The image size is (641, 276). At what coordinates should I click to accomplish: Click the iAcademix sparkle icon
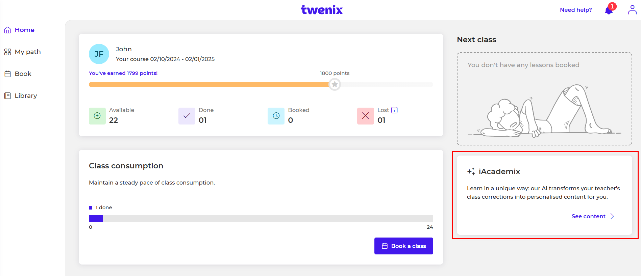point(471,171)
